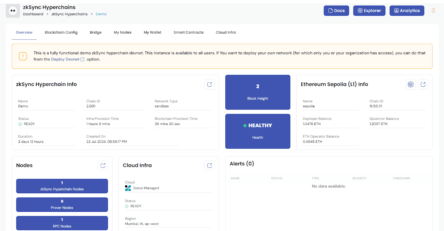Click the green HEALTHY status dot

tap(245, 126)
